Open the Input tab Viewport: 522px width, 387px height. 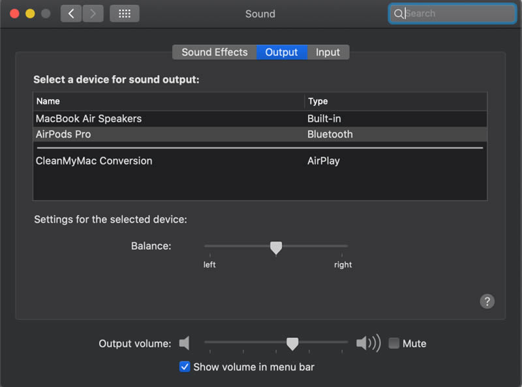328,52
